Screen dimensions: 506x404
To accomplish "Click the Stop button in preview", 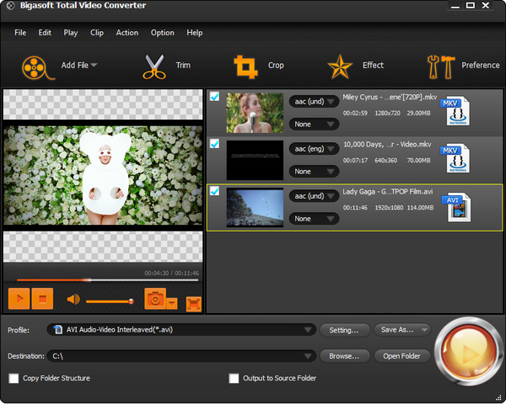I will 42,299.
